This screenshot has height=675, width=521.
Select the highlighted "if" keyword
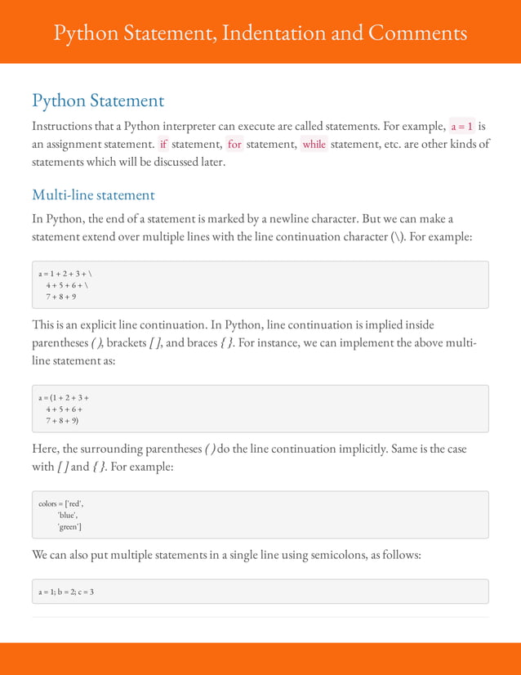point(163,145)
